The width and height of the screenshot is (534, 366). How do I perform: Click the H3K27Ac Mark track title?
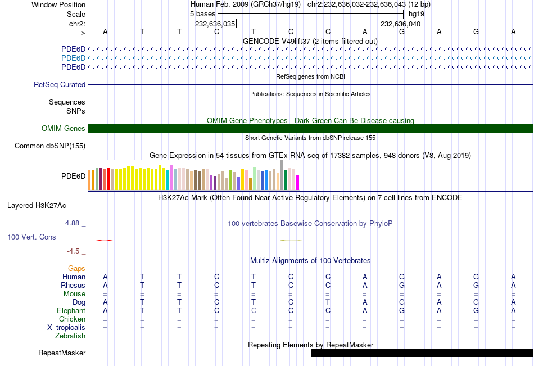point(310,198)
